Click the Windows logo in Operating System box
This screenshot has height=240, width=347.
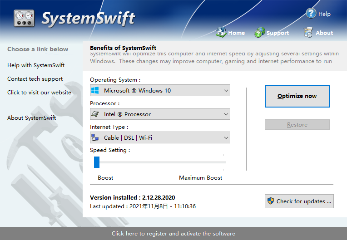tap(95, 90)
